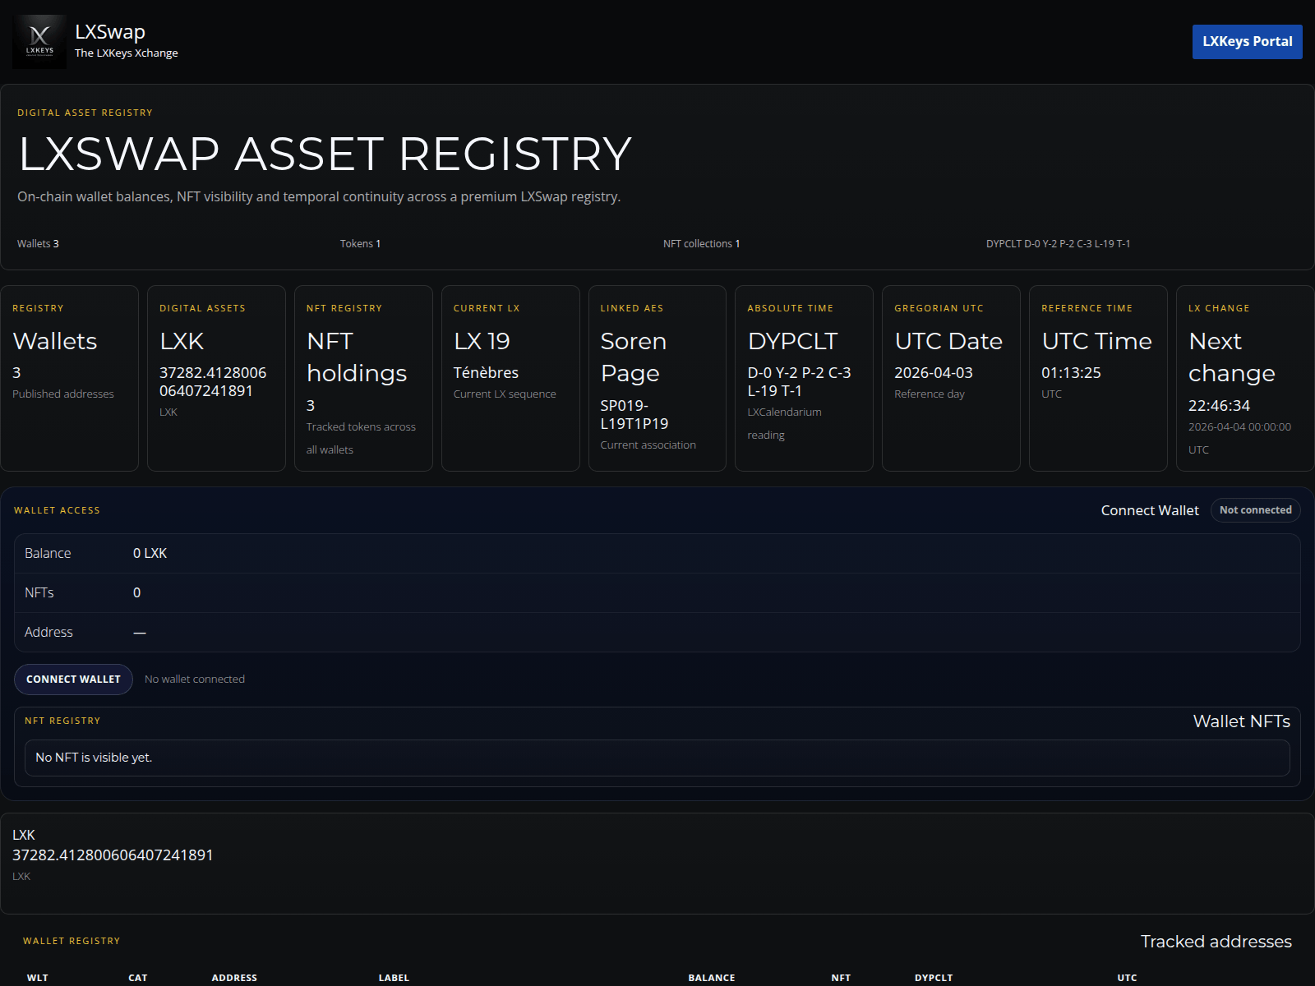Image resolution: width=1315 pixels, height=986 pixels.
Task: Open the Wallets registry card
Action: click(x=70, y=378)
